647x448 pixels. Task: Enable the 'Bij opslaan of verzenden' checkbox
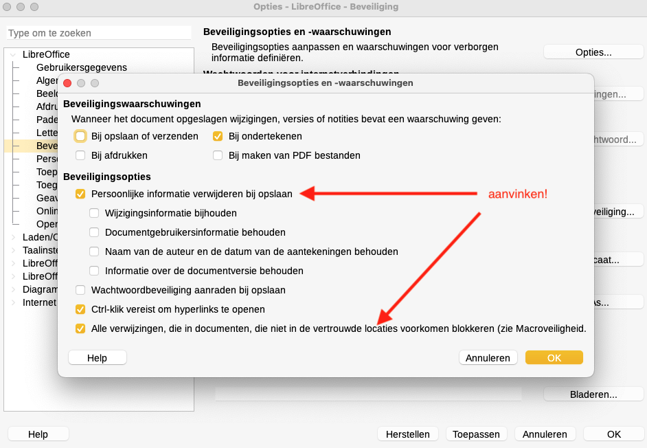(x=81, y=136)
